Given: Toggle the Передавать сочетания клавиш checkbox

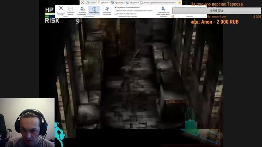Looking at the screenshot, I should point(115,7).
